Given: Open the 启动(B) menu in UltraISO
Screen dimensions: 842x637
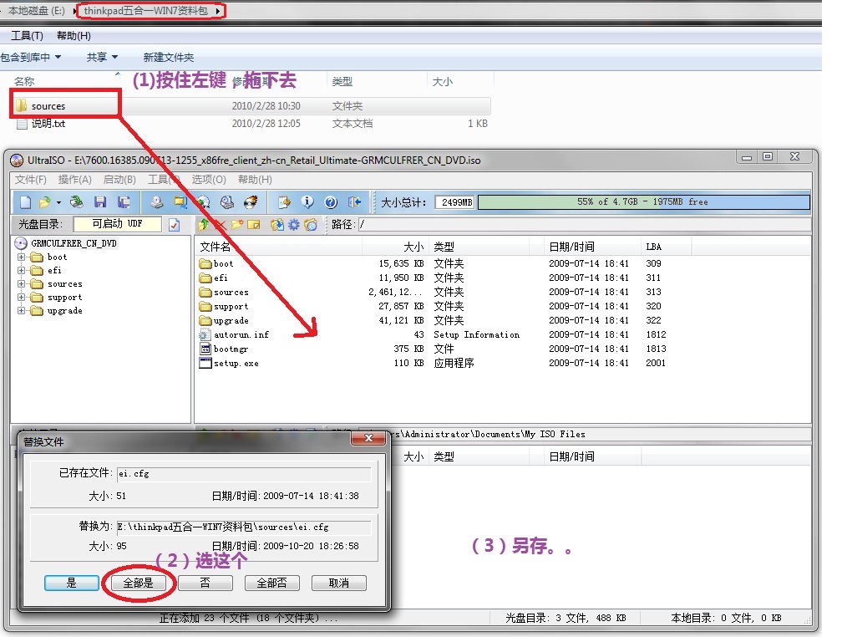Looking at the screenshot, I should click(x=119, y=180).
